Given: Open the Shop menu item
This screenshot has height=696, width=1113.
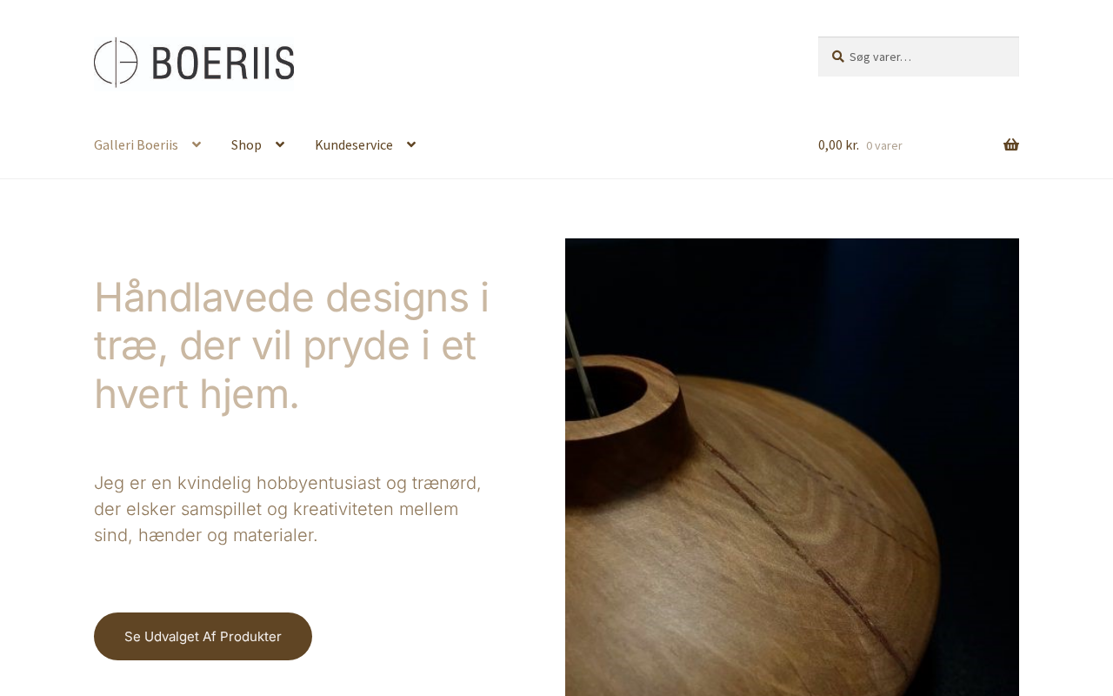Looking at the screenshot, I should 246,145.
